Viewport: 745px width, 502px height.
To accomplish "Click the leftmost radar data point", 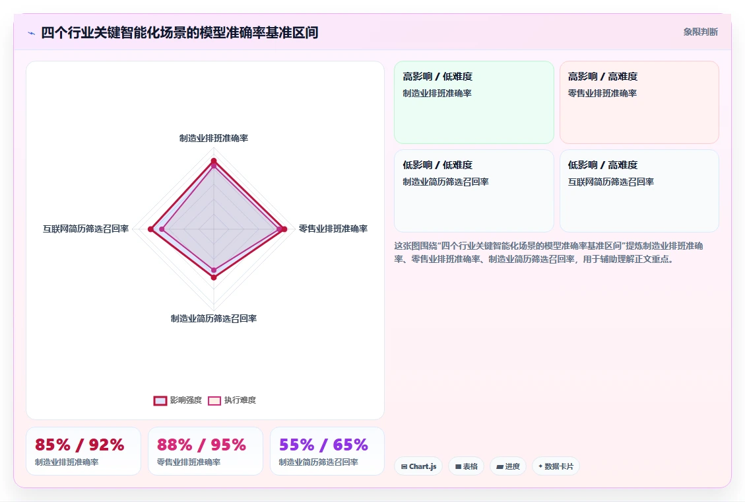I will (150, 229).
